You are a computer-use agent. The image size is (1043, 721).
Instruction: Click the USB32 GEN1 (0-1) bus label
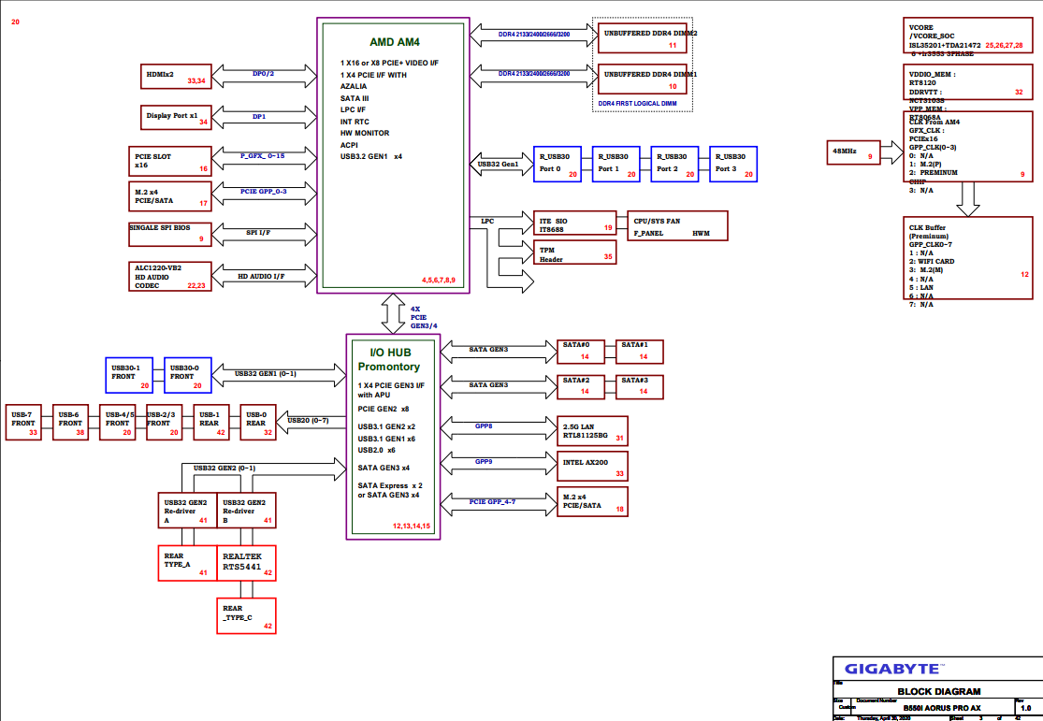tap(266, 373)
